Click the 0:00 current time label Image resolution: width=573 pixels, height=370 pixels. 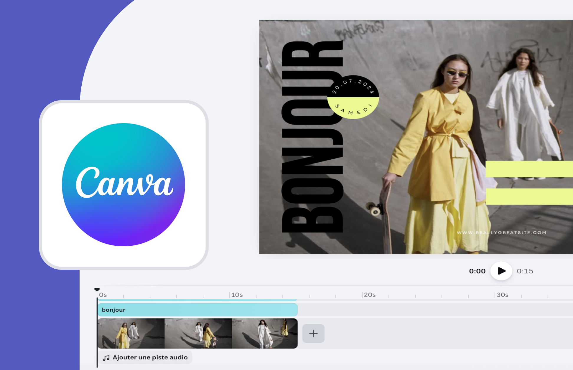(x=477, y=271)
